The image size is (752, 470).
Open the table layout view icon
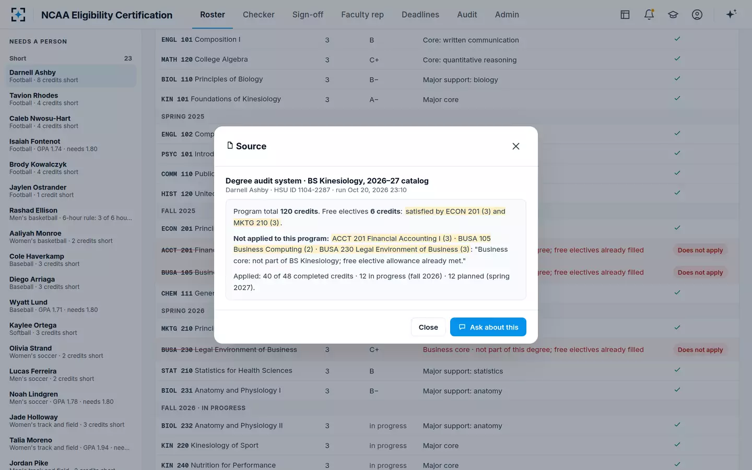(625, 15)
